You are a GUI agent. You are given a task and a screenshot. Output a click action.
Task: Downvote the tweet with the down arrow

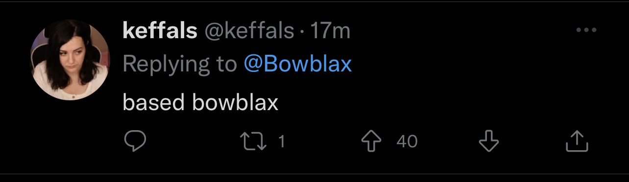click(488, 141)
